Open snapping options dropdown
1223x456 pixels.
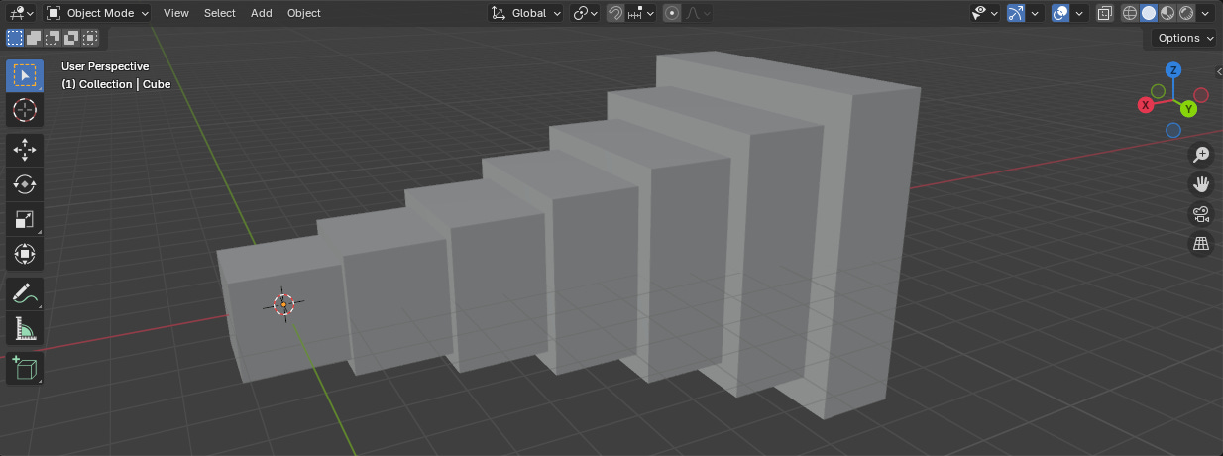pos(641,13)
